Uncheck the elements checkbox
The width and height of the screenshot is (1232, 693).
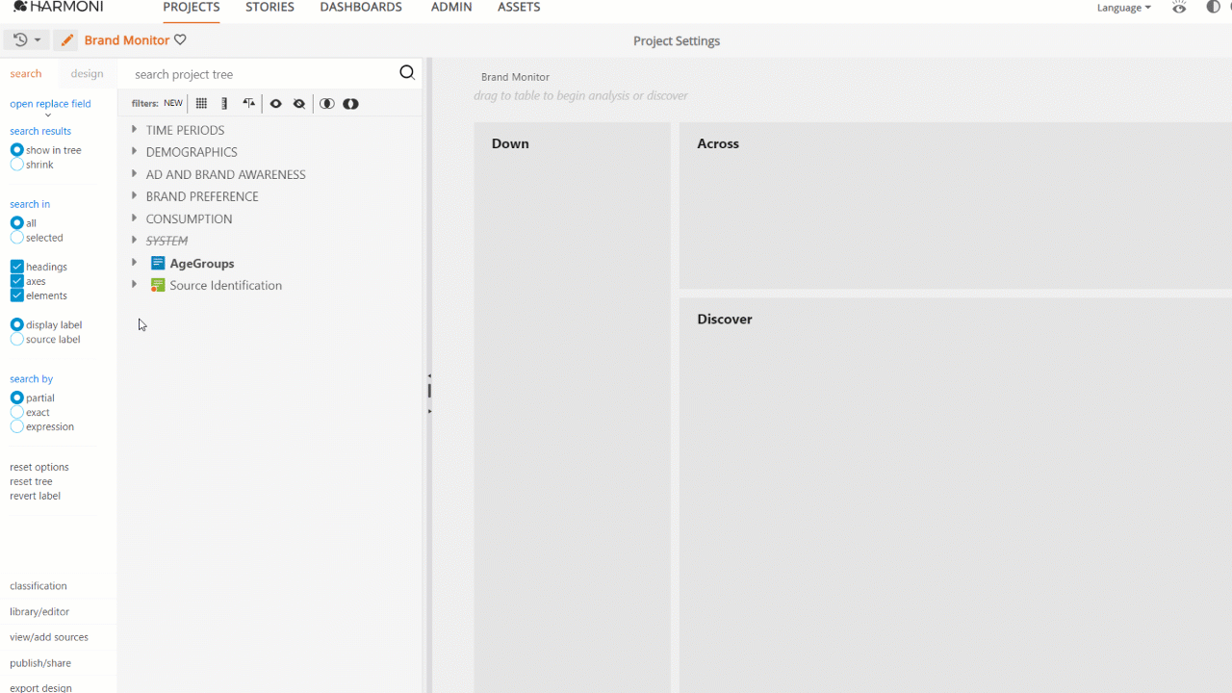pos(16,295)
